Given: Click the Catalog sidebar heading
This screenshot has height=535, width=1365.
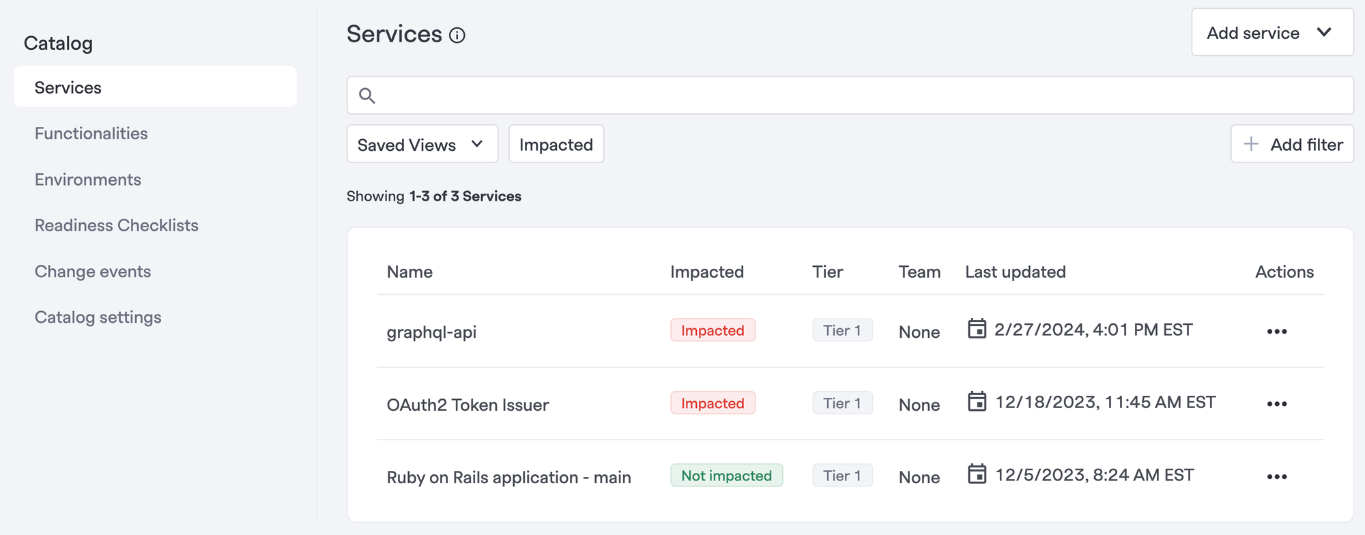Looking at the screenshot, I should click(58, 44).
